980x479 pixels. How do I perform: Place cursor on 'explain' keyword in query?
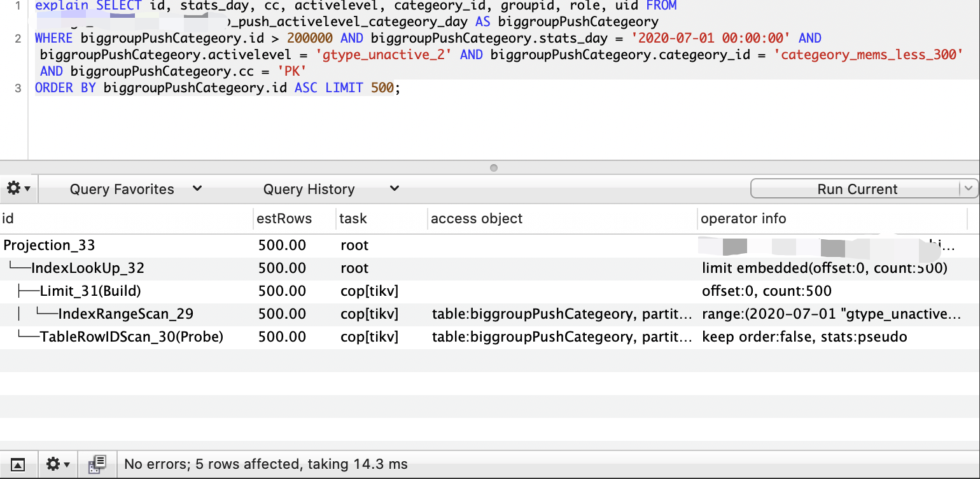[62, 6]
